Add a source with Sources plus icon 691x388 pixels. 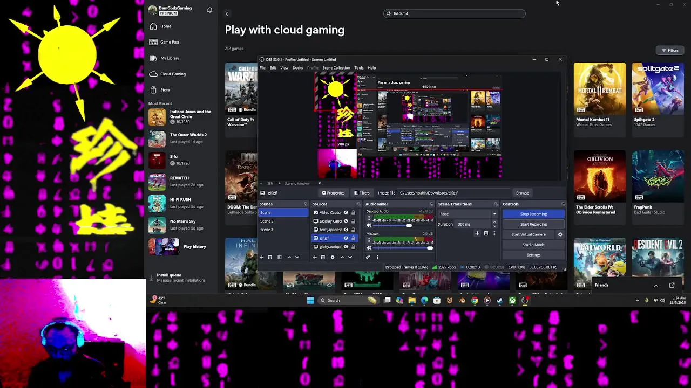pos(315,257)
